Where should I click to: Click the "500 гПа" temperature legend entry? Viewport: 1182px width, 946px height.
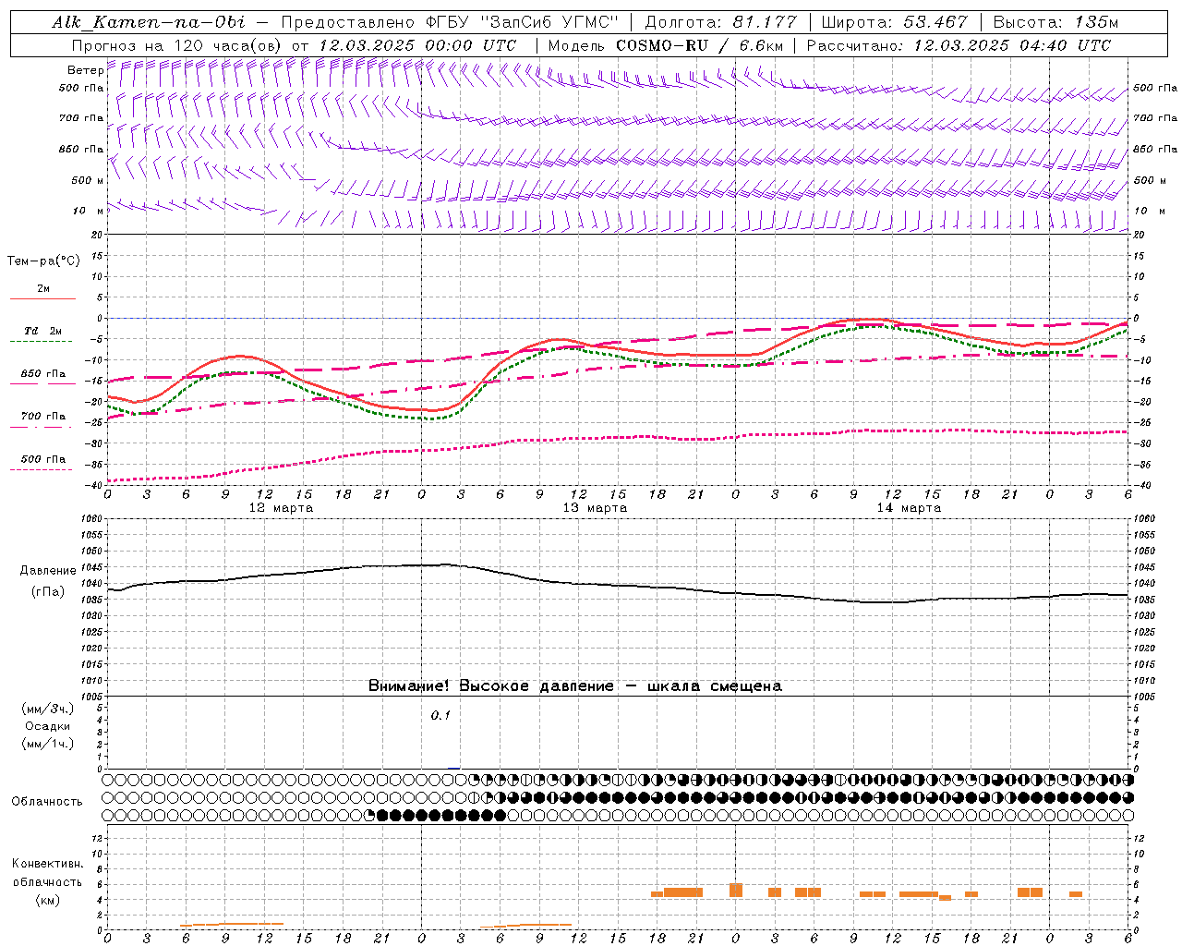[42, 459]
